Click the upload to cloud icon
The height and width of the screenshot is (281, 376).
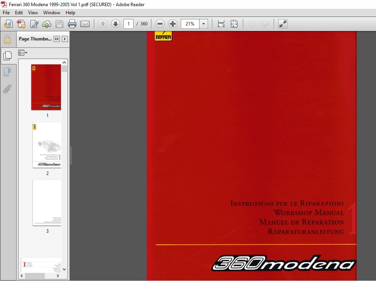coord(47,24)
